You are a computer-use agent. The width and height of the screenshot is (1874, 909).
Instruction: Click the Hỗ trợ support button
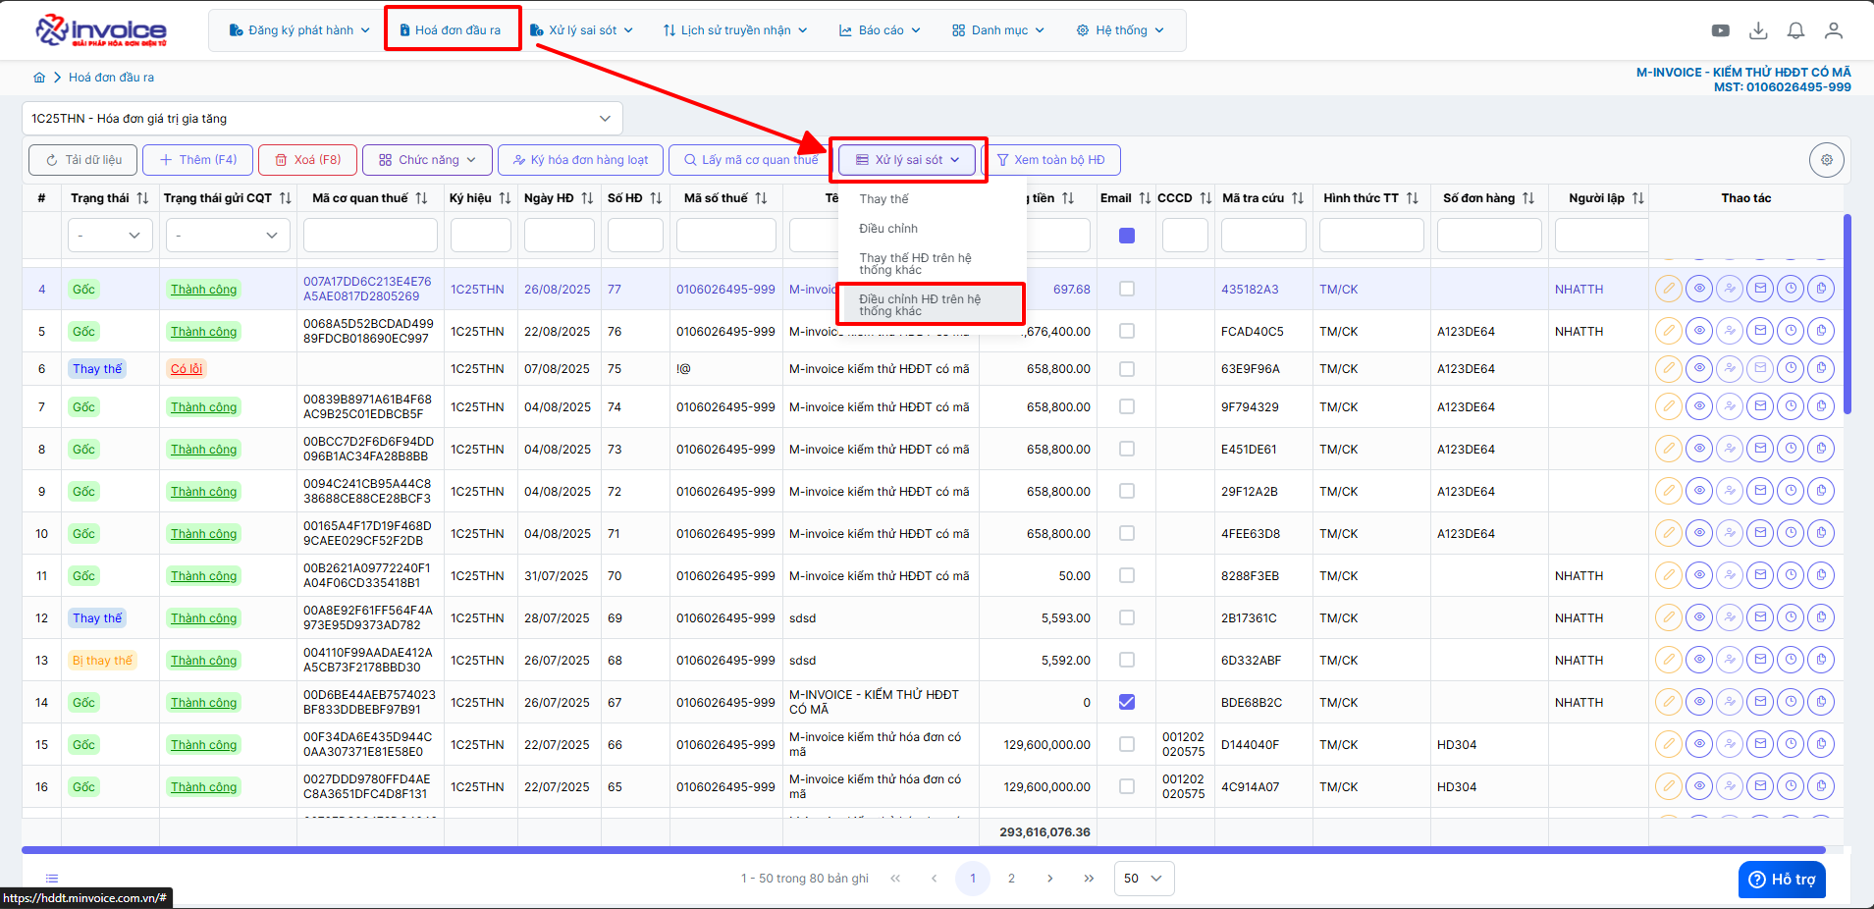pyautogui.click(x=1782, y=880)
